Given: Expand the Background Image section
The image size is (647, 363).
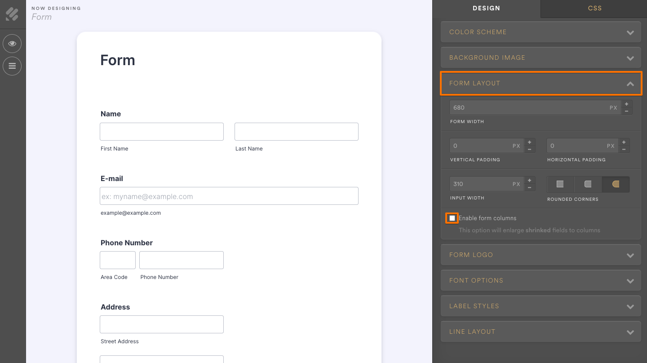Looking at the screenshot, I should pyautogui.click(x=541, y=58).
